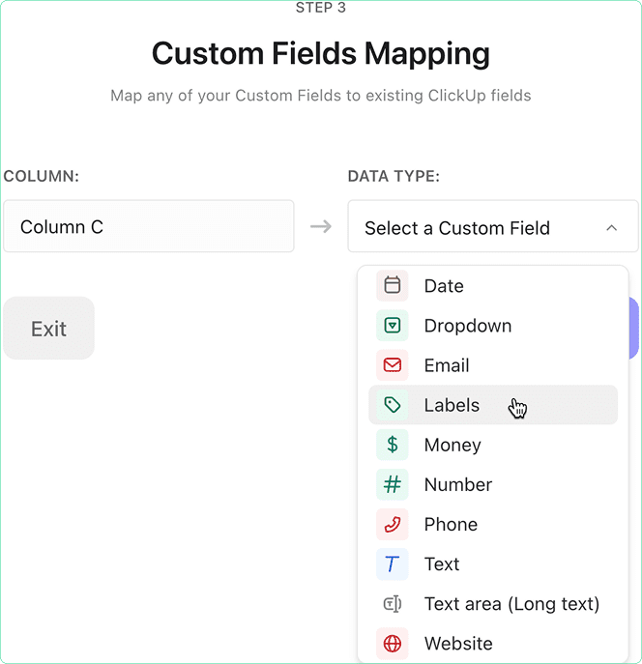Click the red envelope Email icon

(x=392, y=365)
